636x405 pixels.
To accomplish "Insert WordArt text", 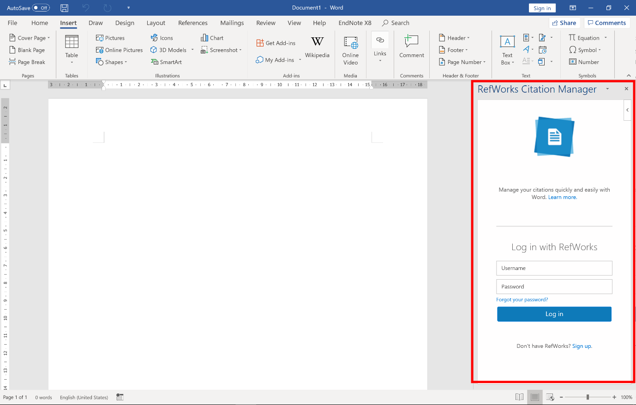I will click(x=528, y=50).
